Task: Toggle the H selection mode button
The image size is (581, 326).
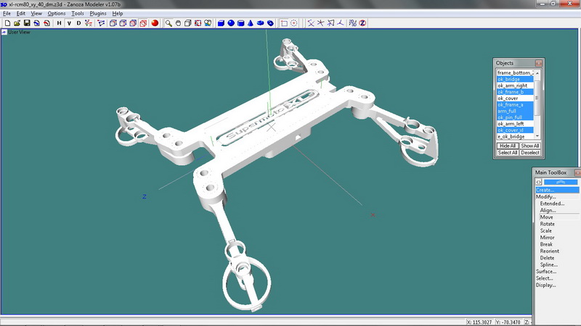Action: point(59,23)
